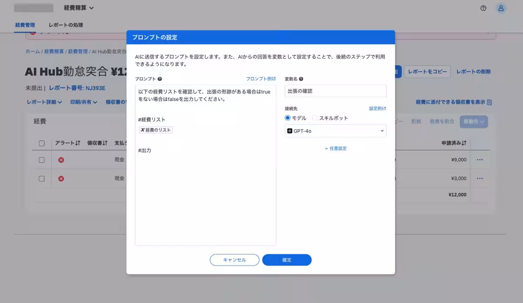
Task: Click inside the 変数名 text field
Action: pos(335,91)
